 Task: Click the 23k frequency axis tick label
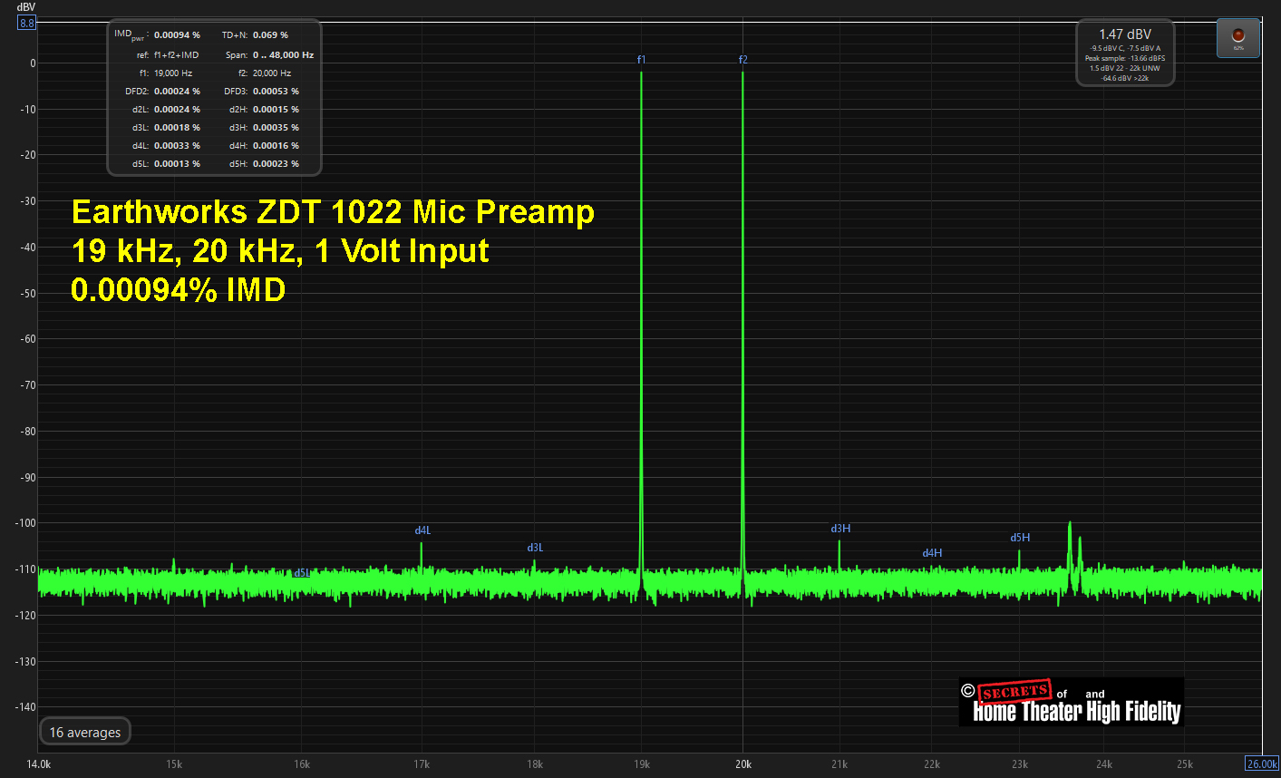pos(1020,763)
